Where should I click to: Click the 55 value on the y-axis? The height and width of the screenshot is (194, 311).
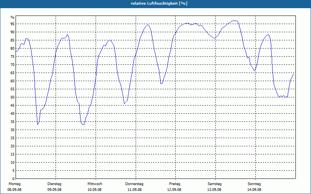click(12, 89)
